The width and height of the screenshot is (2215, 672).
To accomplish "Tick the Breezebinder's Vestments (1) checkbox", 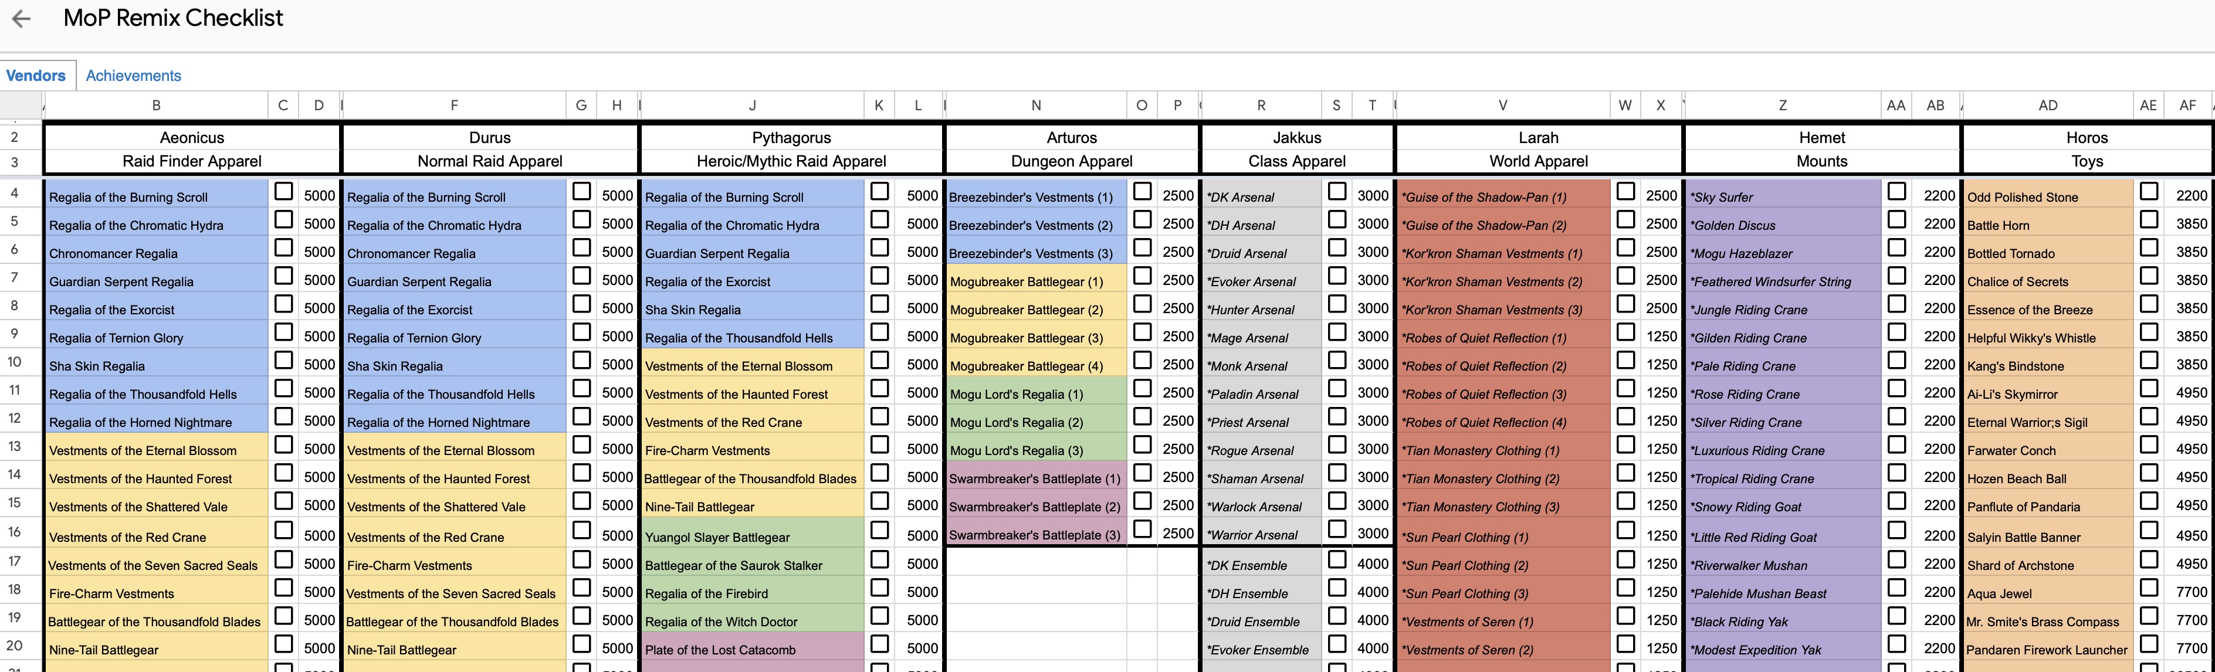I will point(1142,192).
